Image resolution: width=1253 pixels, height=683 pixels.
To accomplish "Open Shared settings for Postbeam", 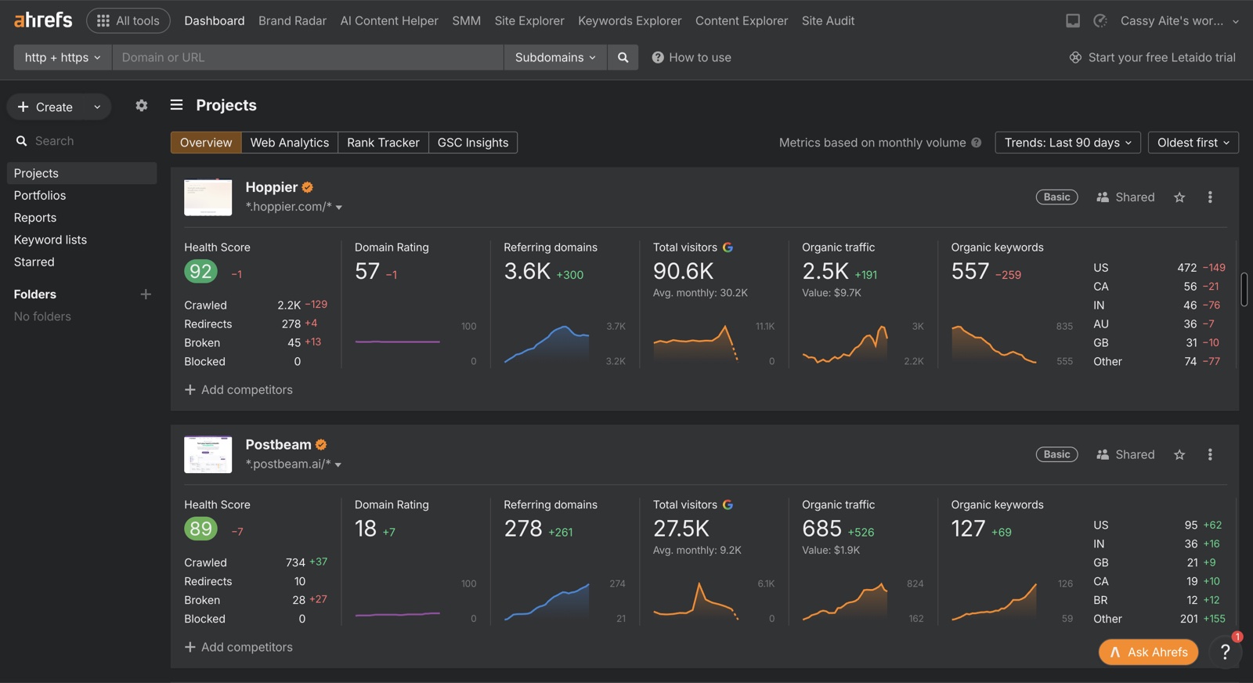I will [1125, 454].
